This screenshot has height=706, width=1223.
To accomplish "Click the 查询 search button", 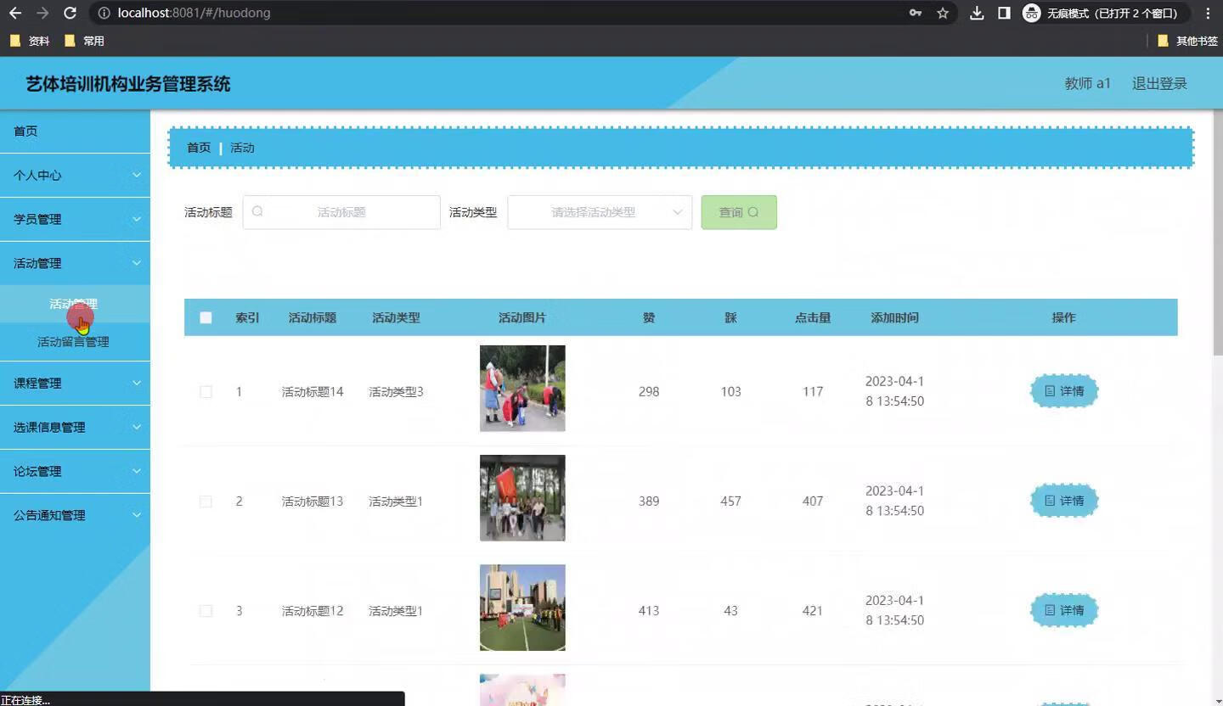I will 739,212.
